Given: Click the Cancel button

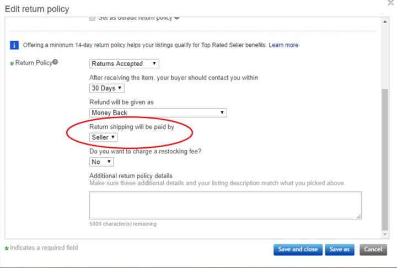Looking at the screenshot, I should tap(373, 249).
